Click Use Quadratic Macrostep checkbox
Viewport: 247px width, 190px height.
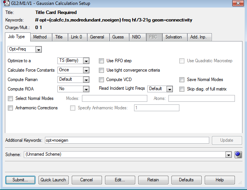(x=182, y=61)
